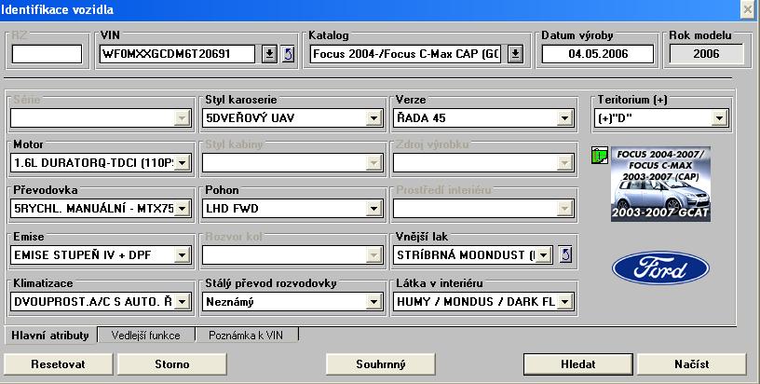
Task: Expand the Motor dropdown list
Action: click(x=182, y=163)
